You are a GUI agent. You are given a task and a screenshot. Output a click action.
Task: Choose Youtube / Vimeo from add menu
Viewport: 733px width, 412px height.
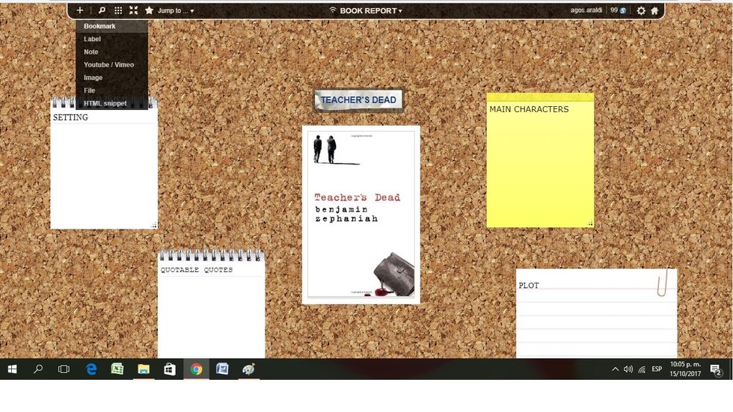[111, 65]
